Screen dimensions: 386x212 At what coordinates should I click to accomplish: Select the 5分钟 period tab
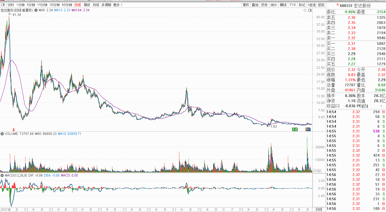[x=31, y=5]
